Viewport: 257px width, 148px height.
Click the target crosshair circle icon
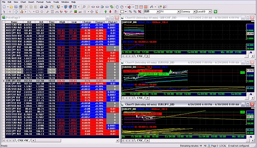tap(92, 11)
